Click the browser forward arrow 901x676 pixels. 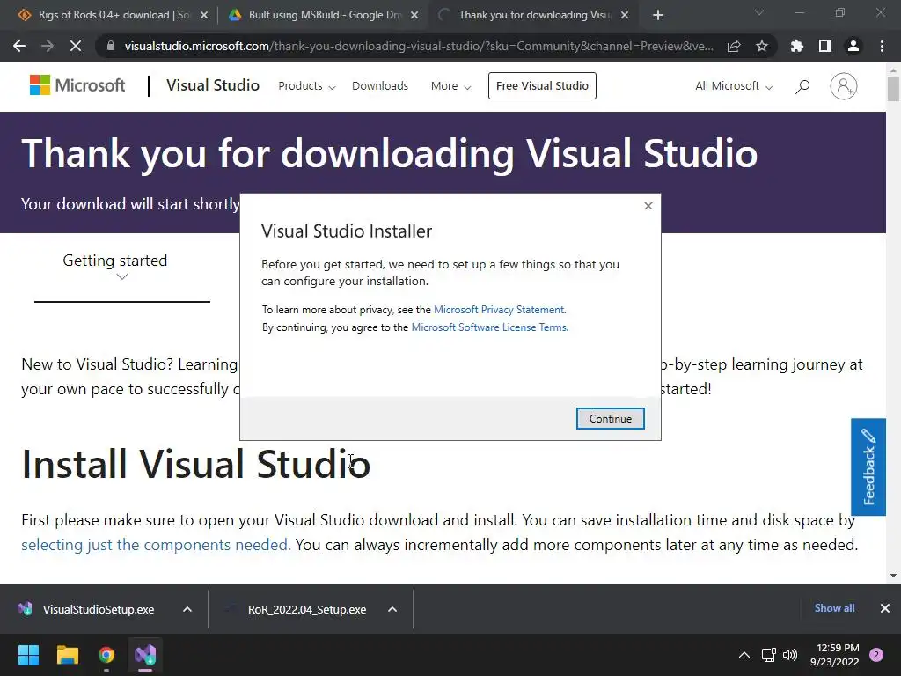(x=48, y=46)
